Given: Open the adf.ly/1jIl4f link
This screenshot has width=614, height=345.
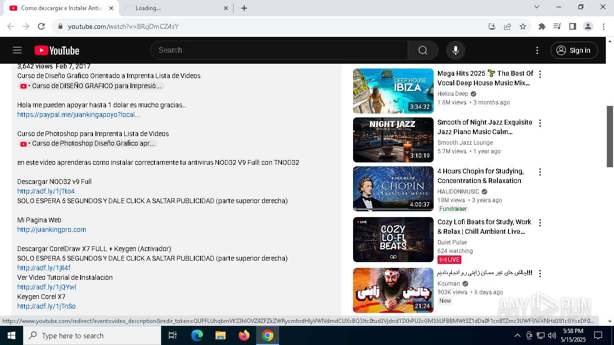Looking at the screenshot, I should pos(44,268).
